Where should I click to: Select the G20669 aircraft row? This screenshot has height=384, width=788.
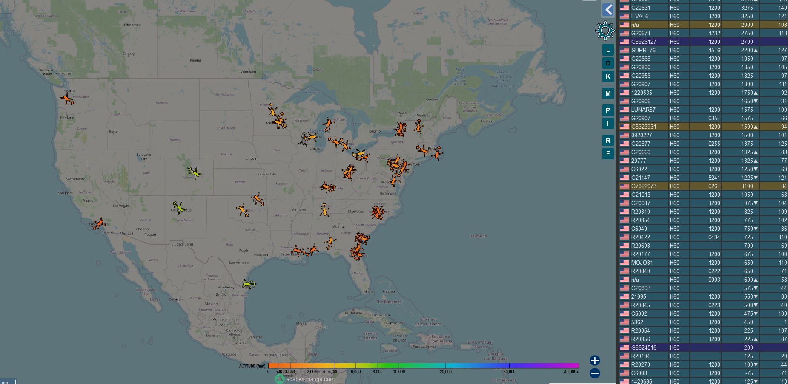(703, 152)
